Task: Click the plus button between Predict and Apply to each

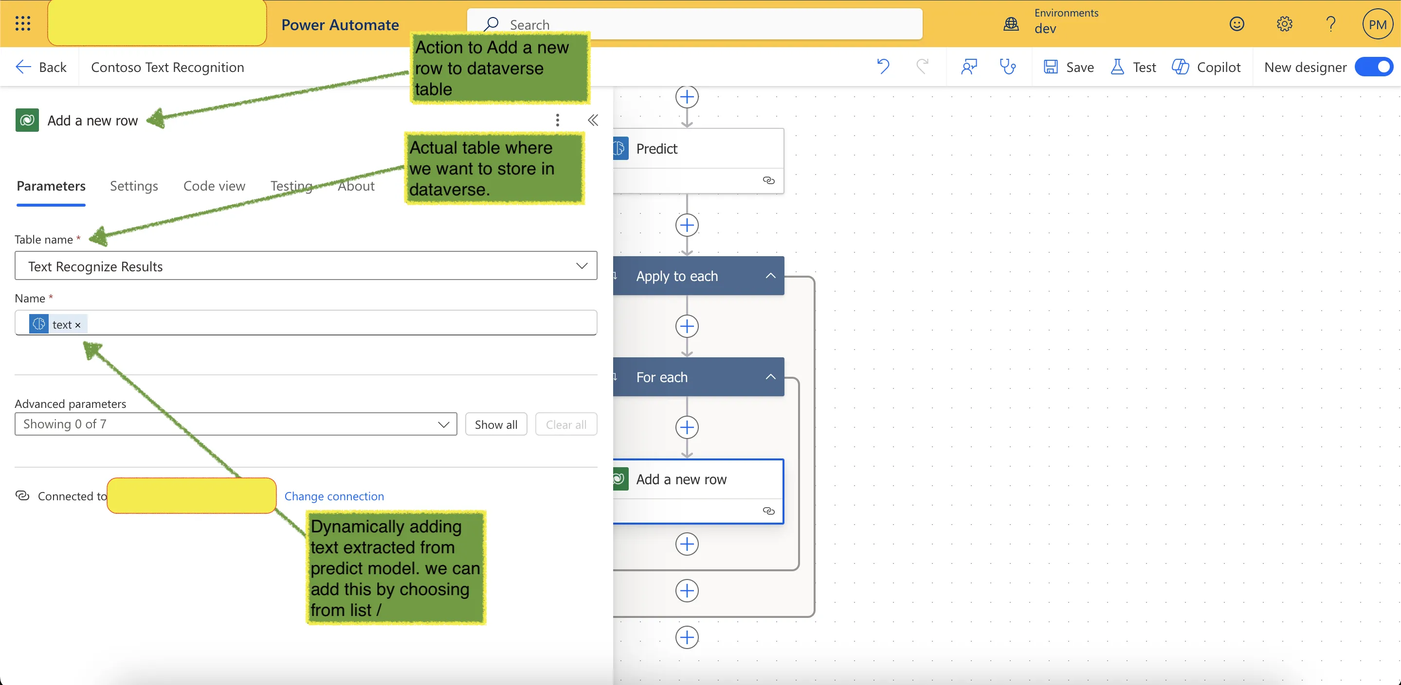Action: pyautogui.click(x=687, y=226)
